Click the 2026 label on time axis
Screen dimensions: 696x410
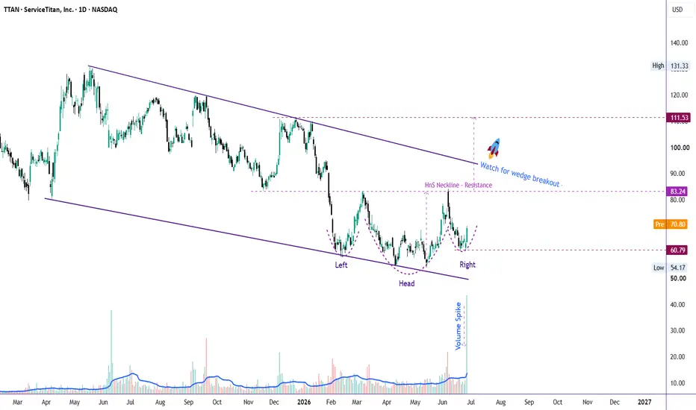click(x=304, y=402)
